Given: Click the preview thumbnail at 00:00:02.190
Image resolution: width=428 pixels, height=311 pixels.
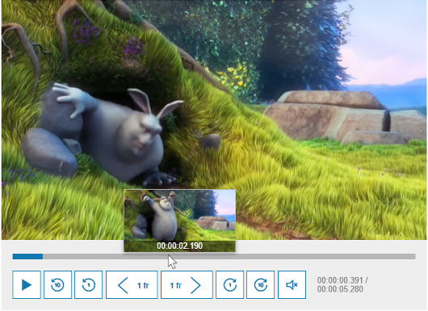Looking at the screenshot, I should pos(179,221).
